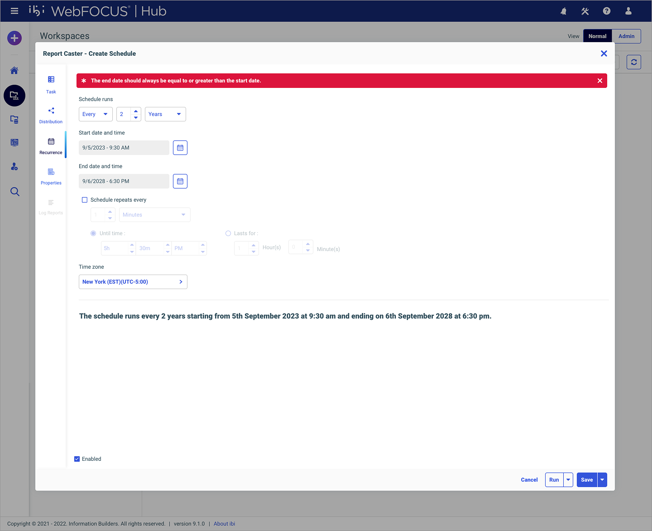This screenshot has height=531, width=652.
Task: Expand the Save button dropdown arrow
Action: point(602,479)
